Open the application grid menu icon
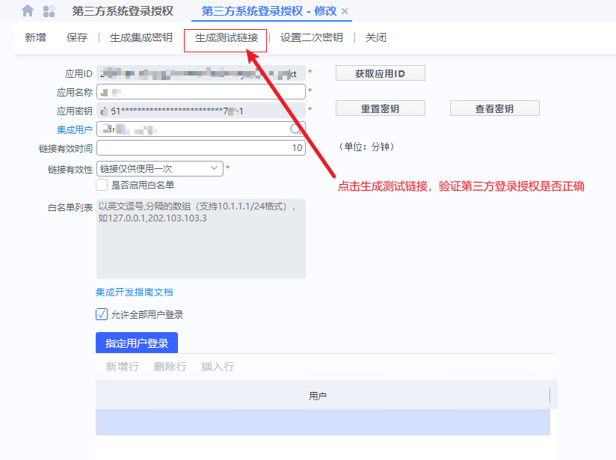 49,11
